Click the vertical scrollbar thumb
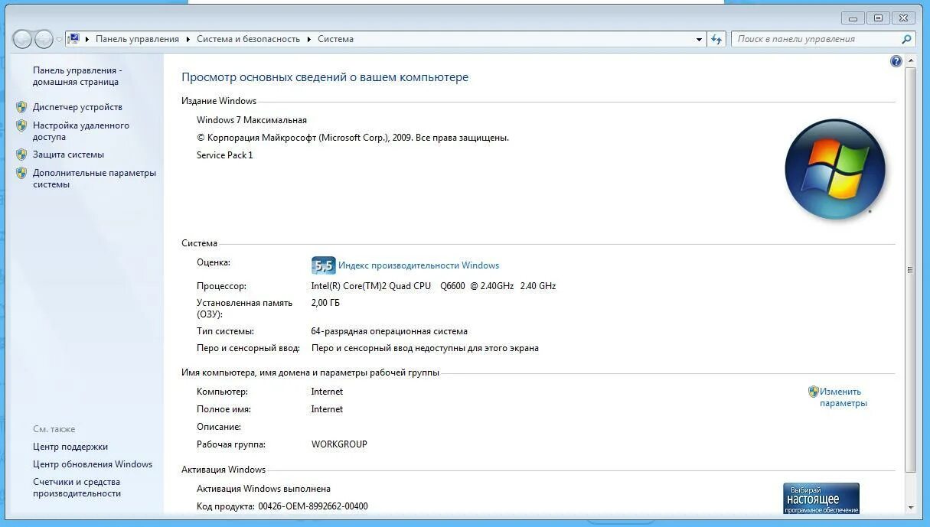The width and height of the screenshot is (930, 527). (x=910, y=269)
